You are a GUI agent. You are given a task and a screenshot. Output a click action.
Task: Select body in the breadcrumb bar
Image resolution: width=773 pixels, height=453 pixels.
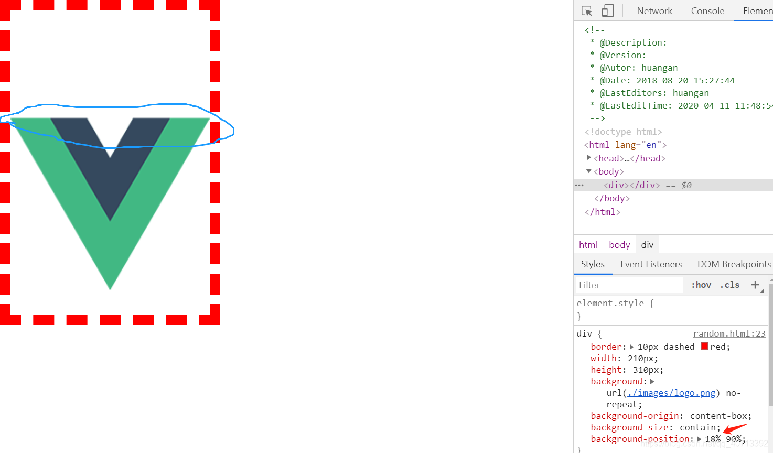[x=619, y=245]
